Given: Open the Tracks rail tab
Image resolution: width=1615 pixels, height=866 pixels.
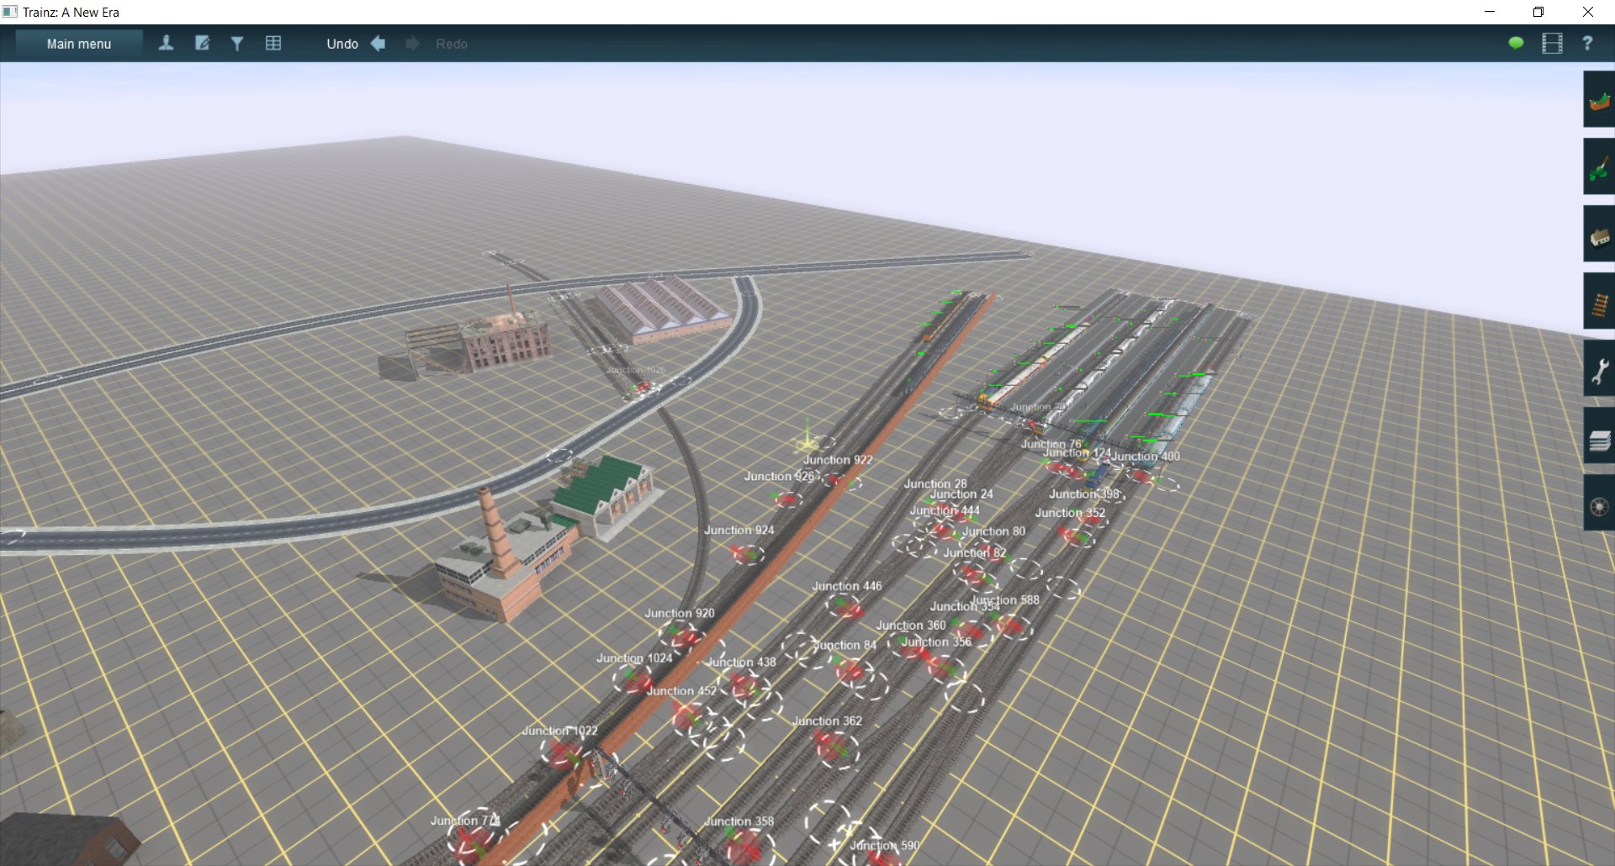Looking at the screenshot, I should [1599, 302].
